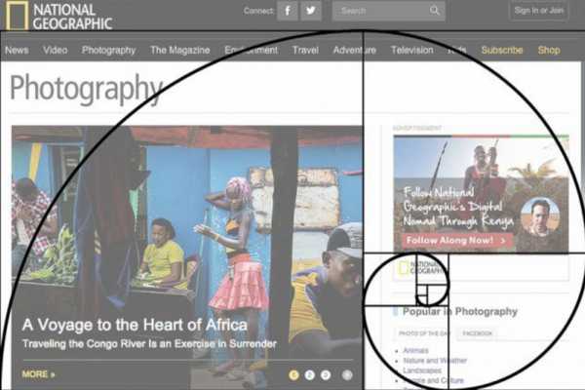Open the Video section in navigation
Screen dimensions: 585x390
[56, 50]
